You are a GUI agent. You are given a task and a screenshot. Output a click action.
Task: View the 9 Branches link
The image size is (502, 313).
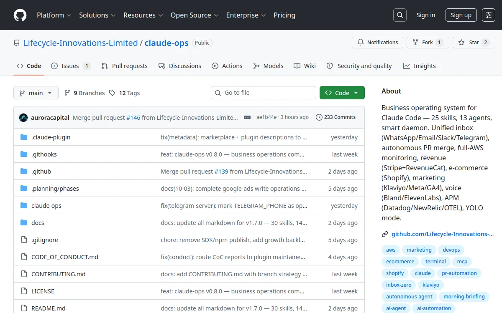point(85,93)
